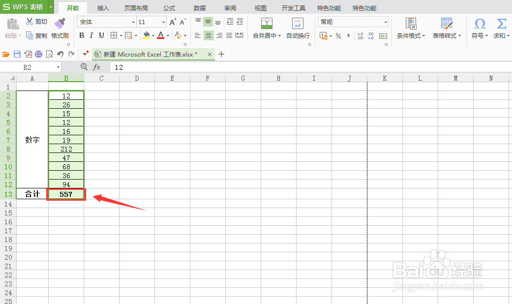Click the print preview icon
512x304 pixels.
coord(49,54)
